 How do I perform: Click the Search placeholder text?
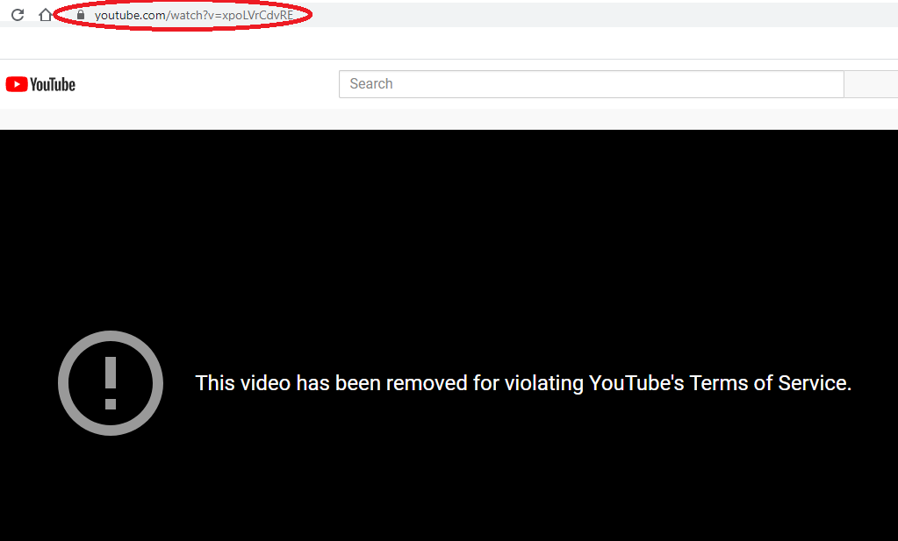tap(371, 84)
